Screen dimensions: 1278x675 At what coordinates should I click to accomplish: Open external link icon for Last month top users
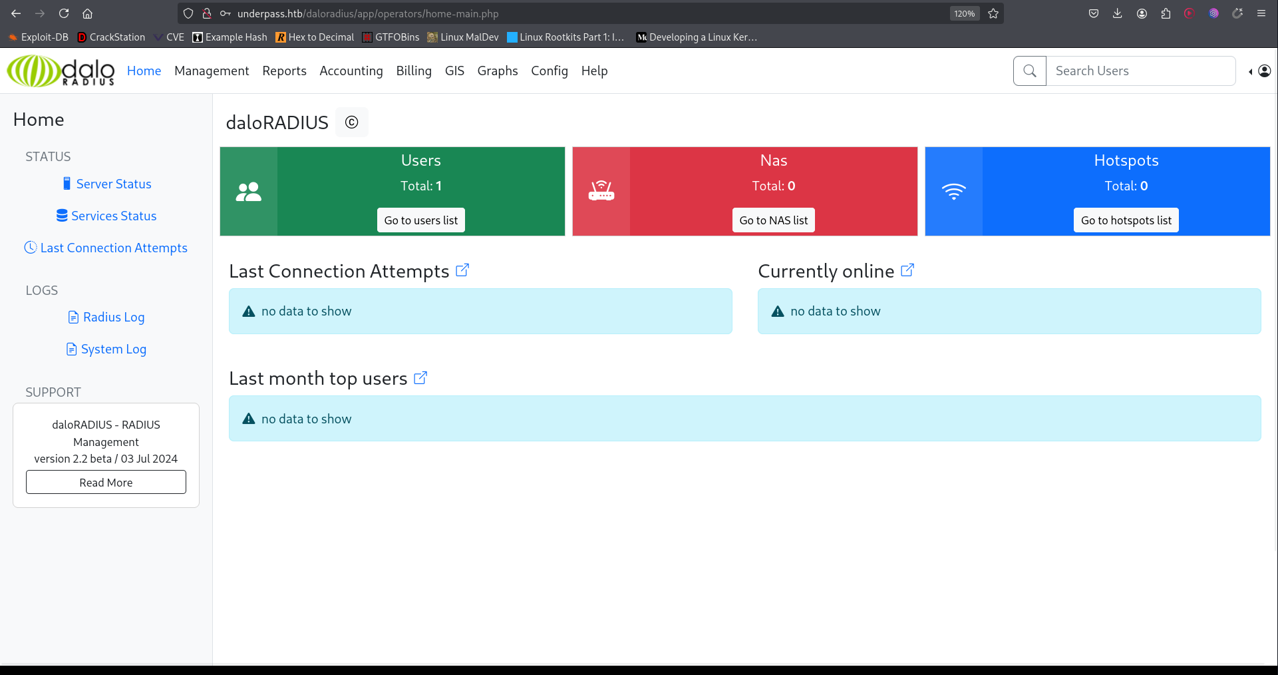click(x=420, y=378)
